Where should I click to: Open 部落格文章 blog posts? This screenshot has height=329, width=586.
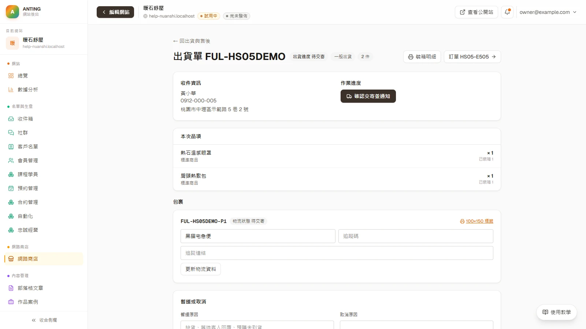point(44,288)
